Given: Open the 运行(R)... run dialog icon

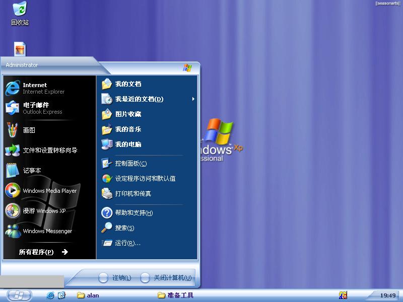Looking at the screenshot, I should coord(107,243).
